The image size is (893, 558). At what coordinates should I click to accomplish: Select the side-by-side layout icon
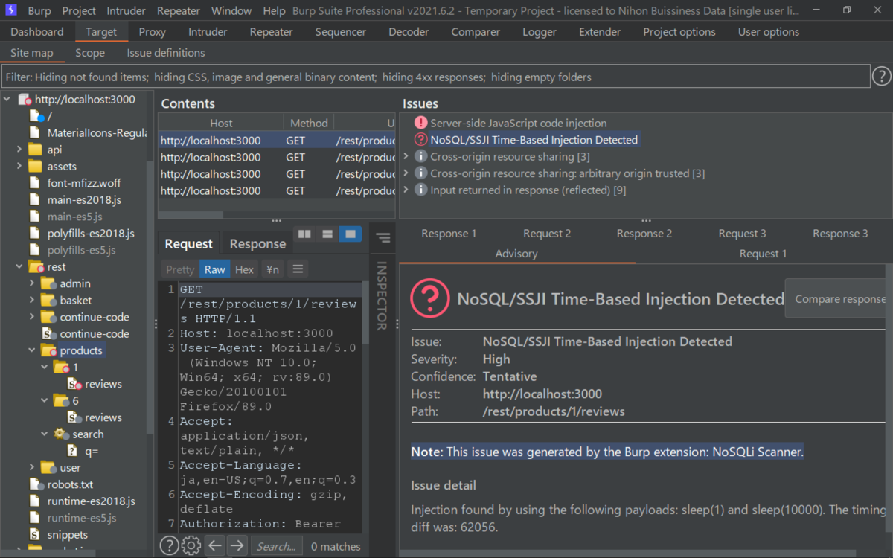[304, 234]
